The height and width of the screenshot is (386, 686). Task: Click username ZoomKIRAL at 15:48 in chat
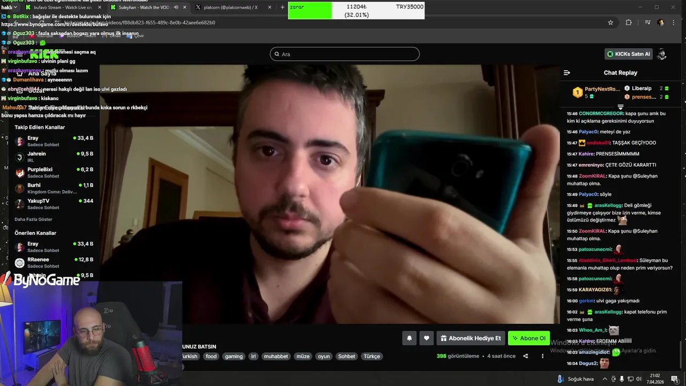591,176
